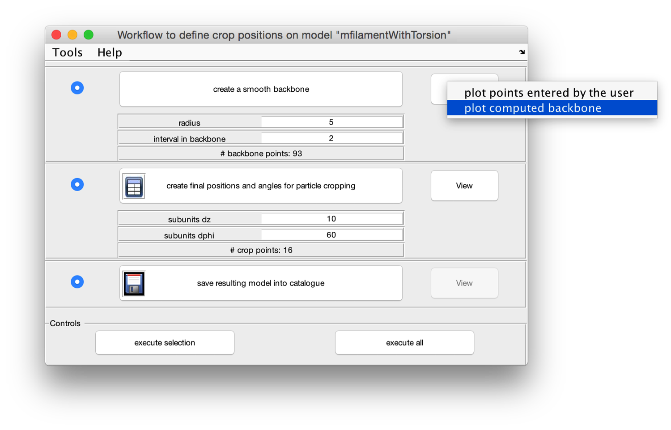
Task: Click '# backbone points: 93' text
Action: [x=261, y=153]
